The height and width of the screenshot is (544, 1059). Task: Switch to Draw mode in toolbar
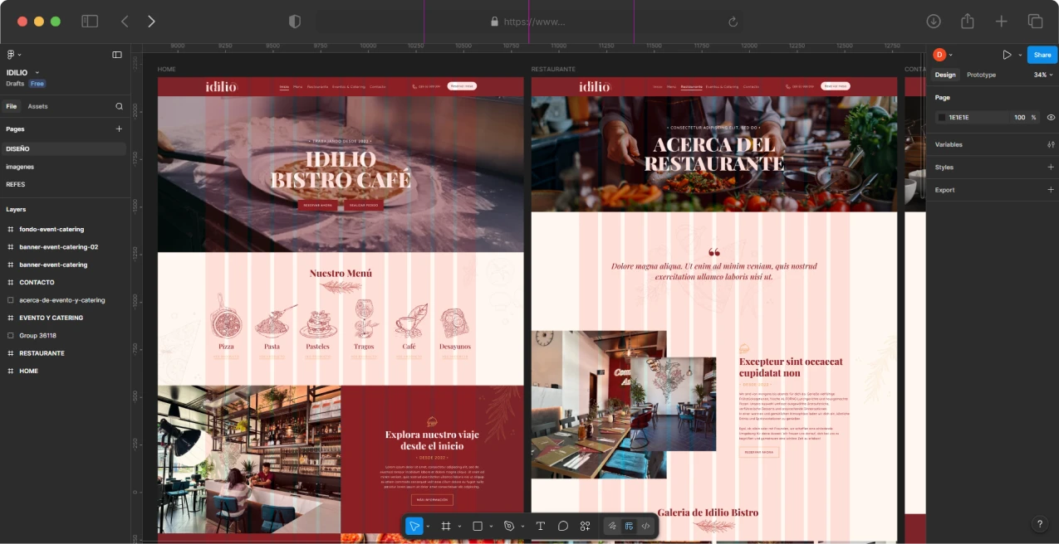[612, 526]
